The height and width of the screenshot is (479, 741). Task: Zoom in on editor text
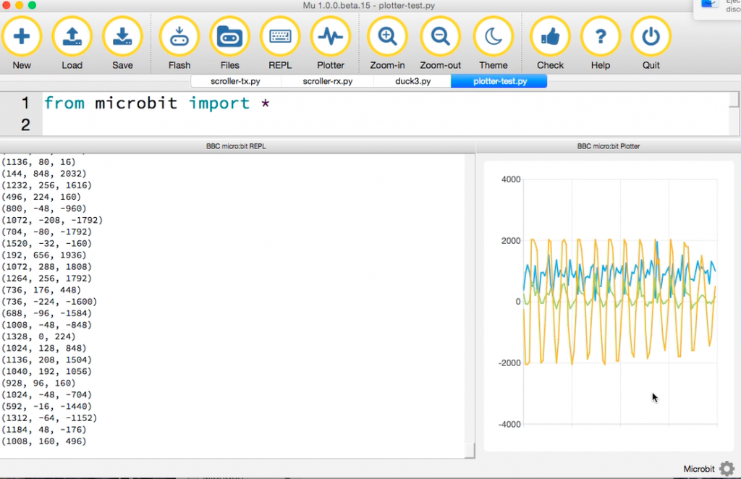tap(387, 37)
